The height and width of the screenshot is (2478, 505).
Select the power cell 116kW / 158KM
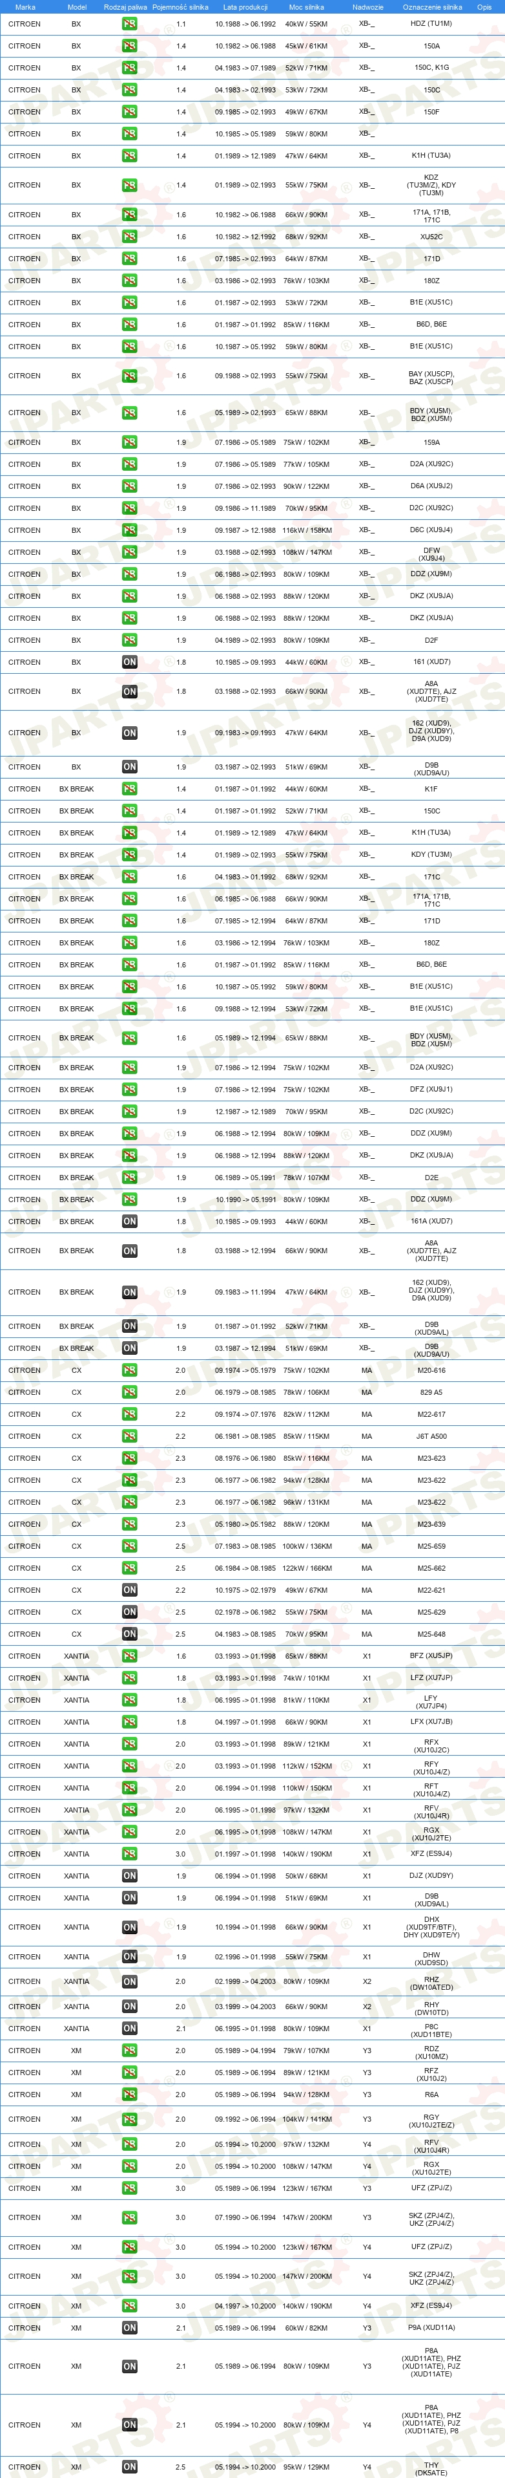[x=306, y=531]
